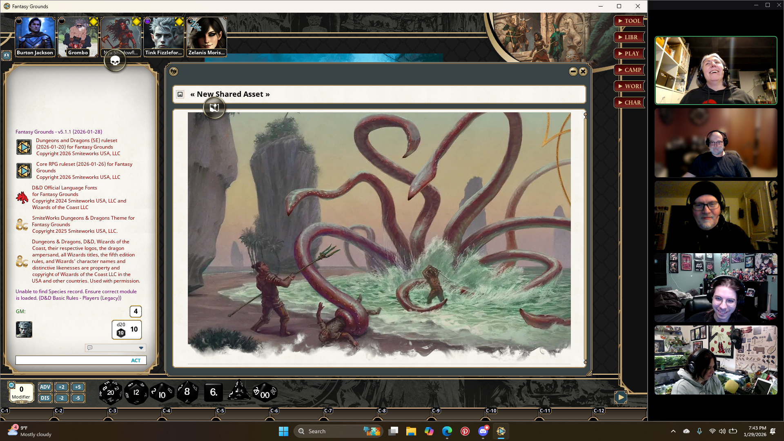Image resolution: width=784 pixels, height=441 pixels.
Task: Open Discord from the taskbar
Action: (483, 431)
